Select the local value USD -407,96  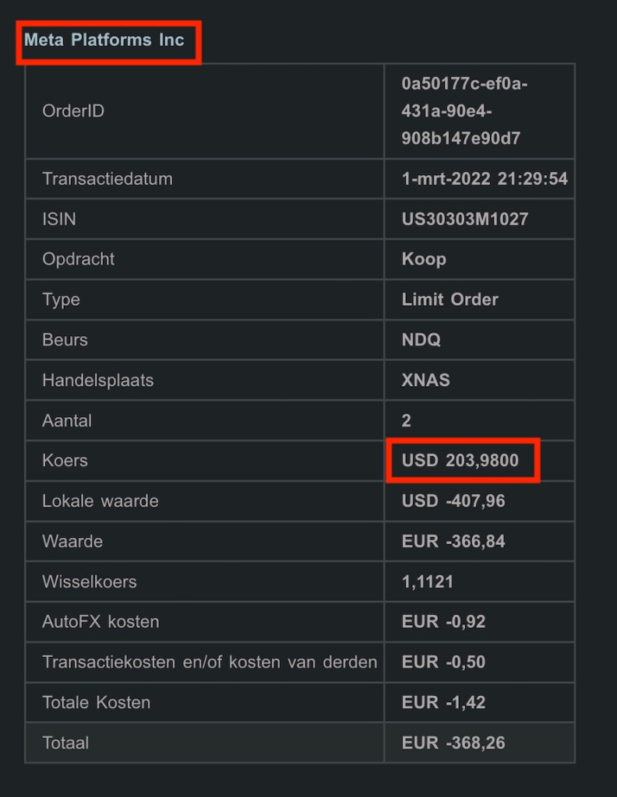[x=453, y=501]
